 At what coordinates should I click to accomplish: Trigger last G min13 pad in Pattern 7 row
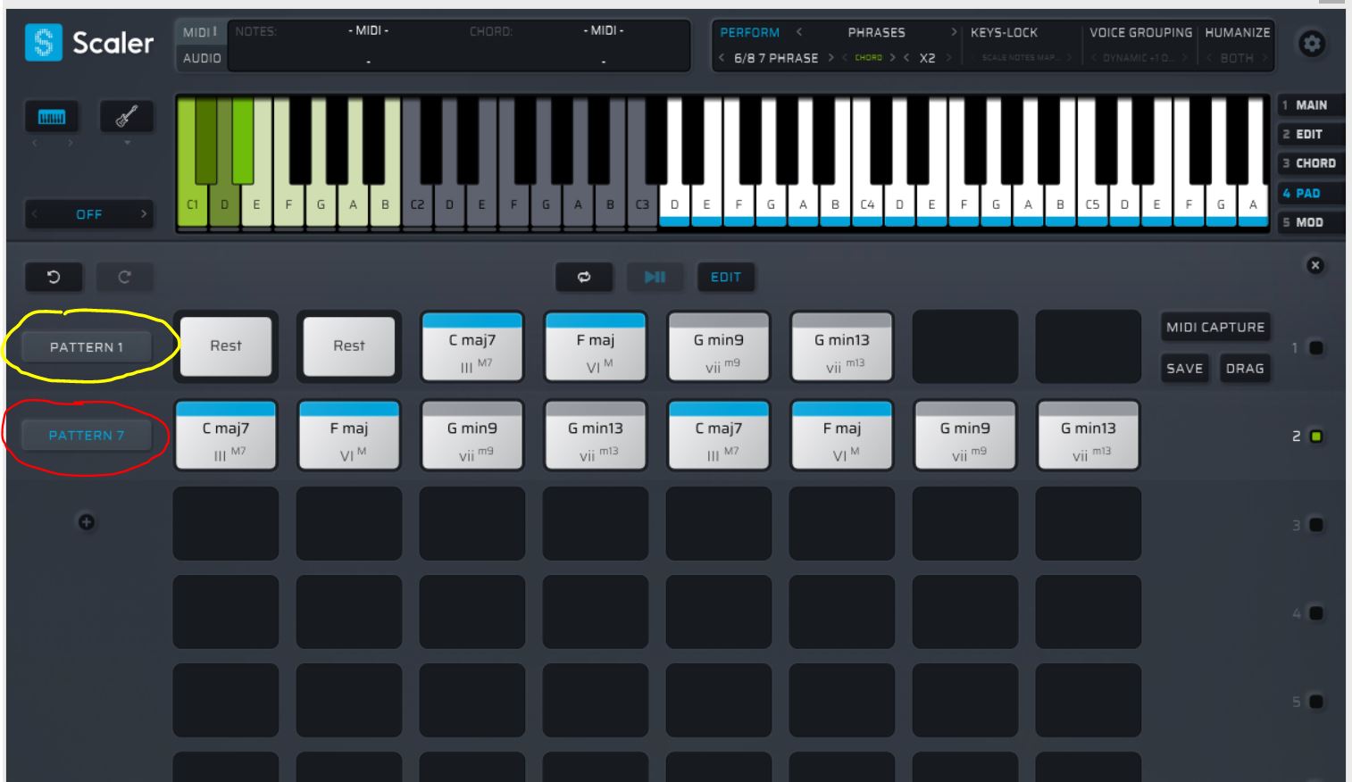click(x=1089, y=435)
